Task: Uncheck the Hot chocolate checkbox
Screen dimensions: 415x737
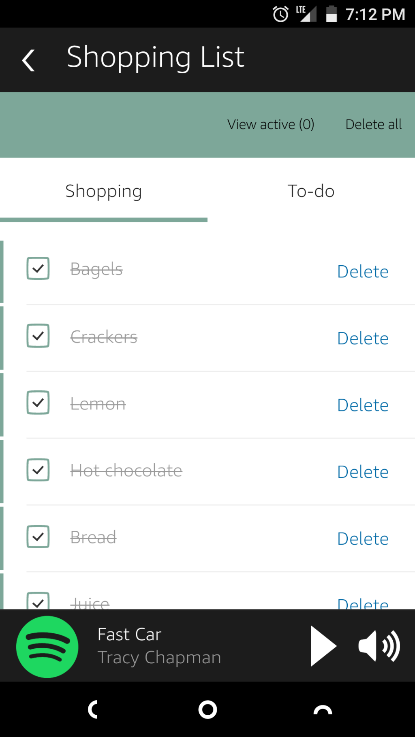Action: click(x=38, y=470)
